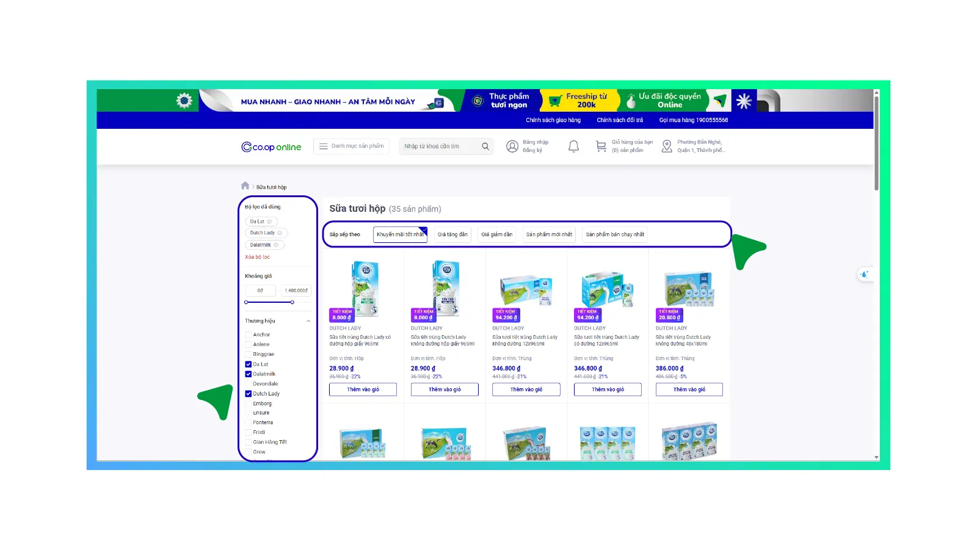The image size is (977, 550).
Task: Open the shopping cart icon
Action: (601, 147)
